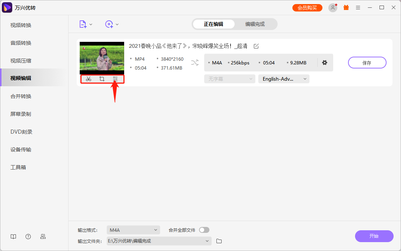
Task: Select 音频转换 in sidebar
Action: (21, 43)
